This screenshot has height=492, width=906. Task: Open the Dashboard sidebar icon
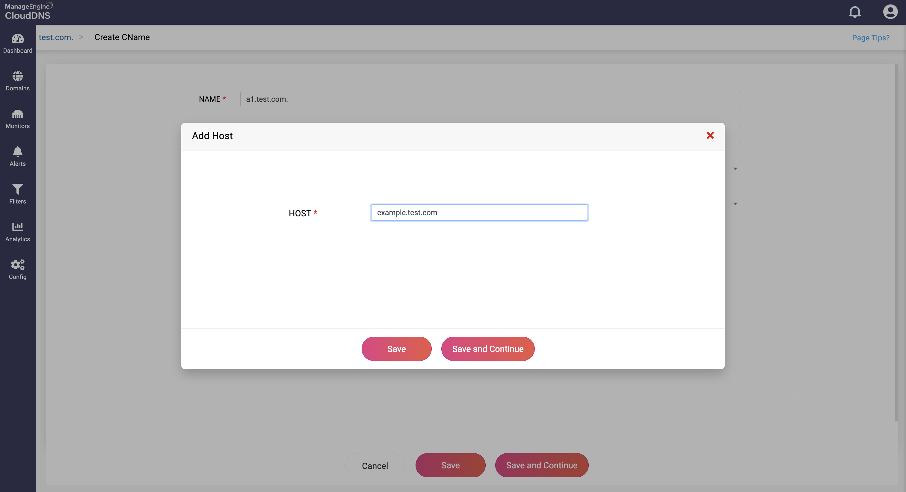18,43
